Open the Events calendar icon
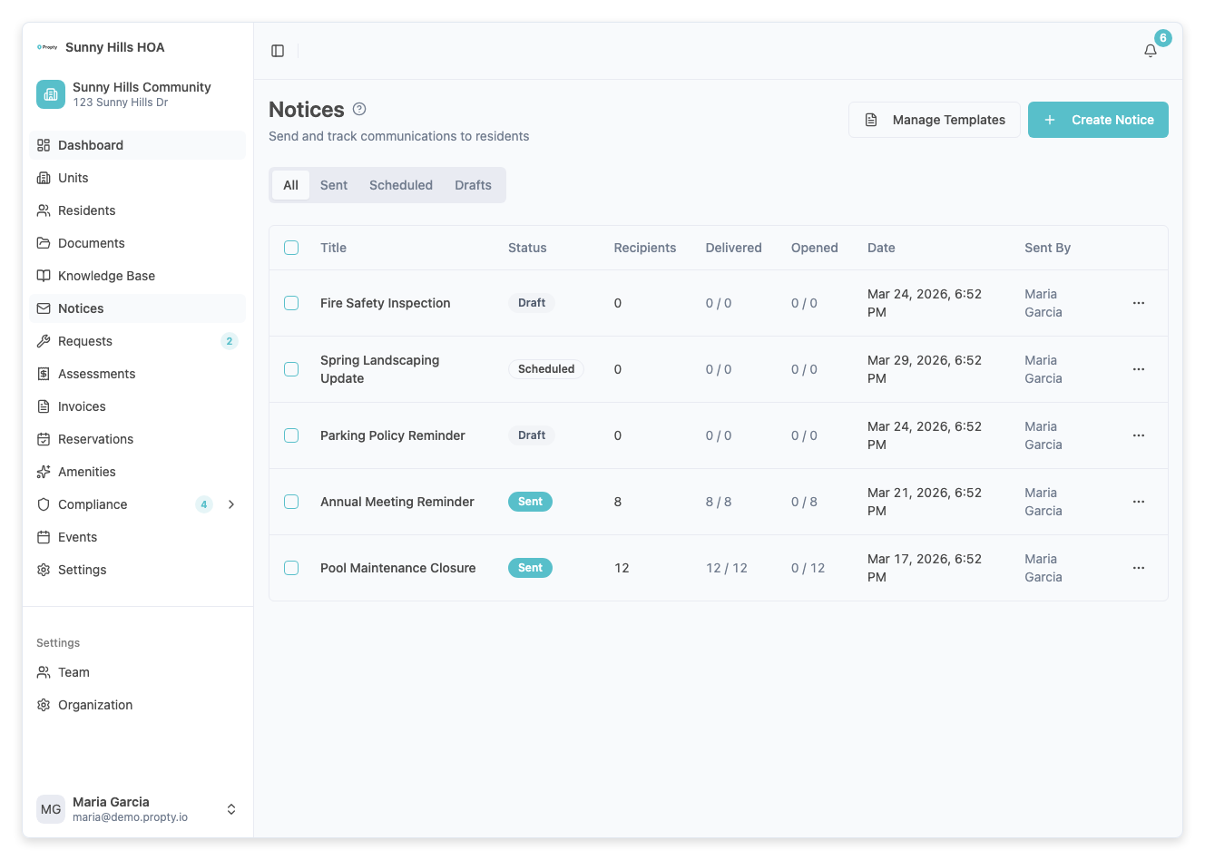1205x860 pixels. coord(44,537)
